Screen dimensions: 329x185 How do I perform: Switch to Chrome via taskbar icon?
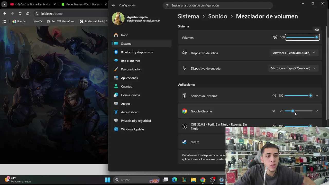coord(203,180)
